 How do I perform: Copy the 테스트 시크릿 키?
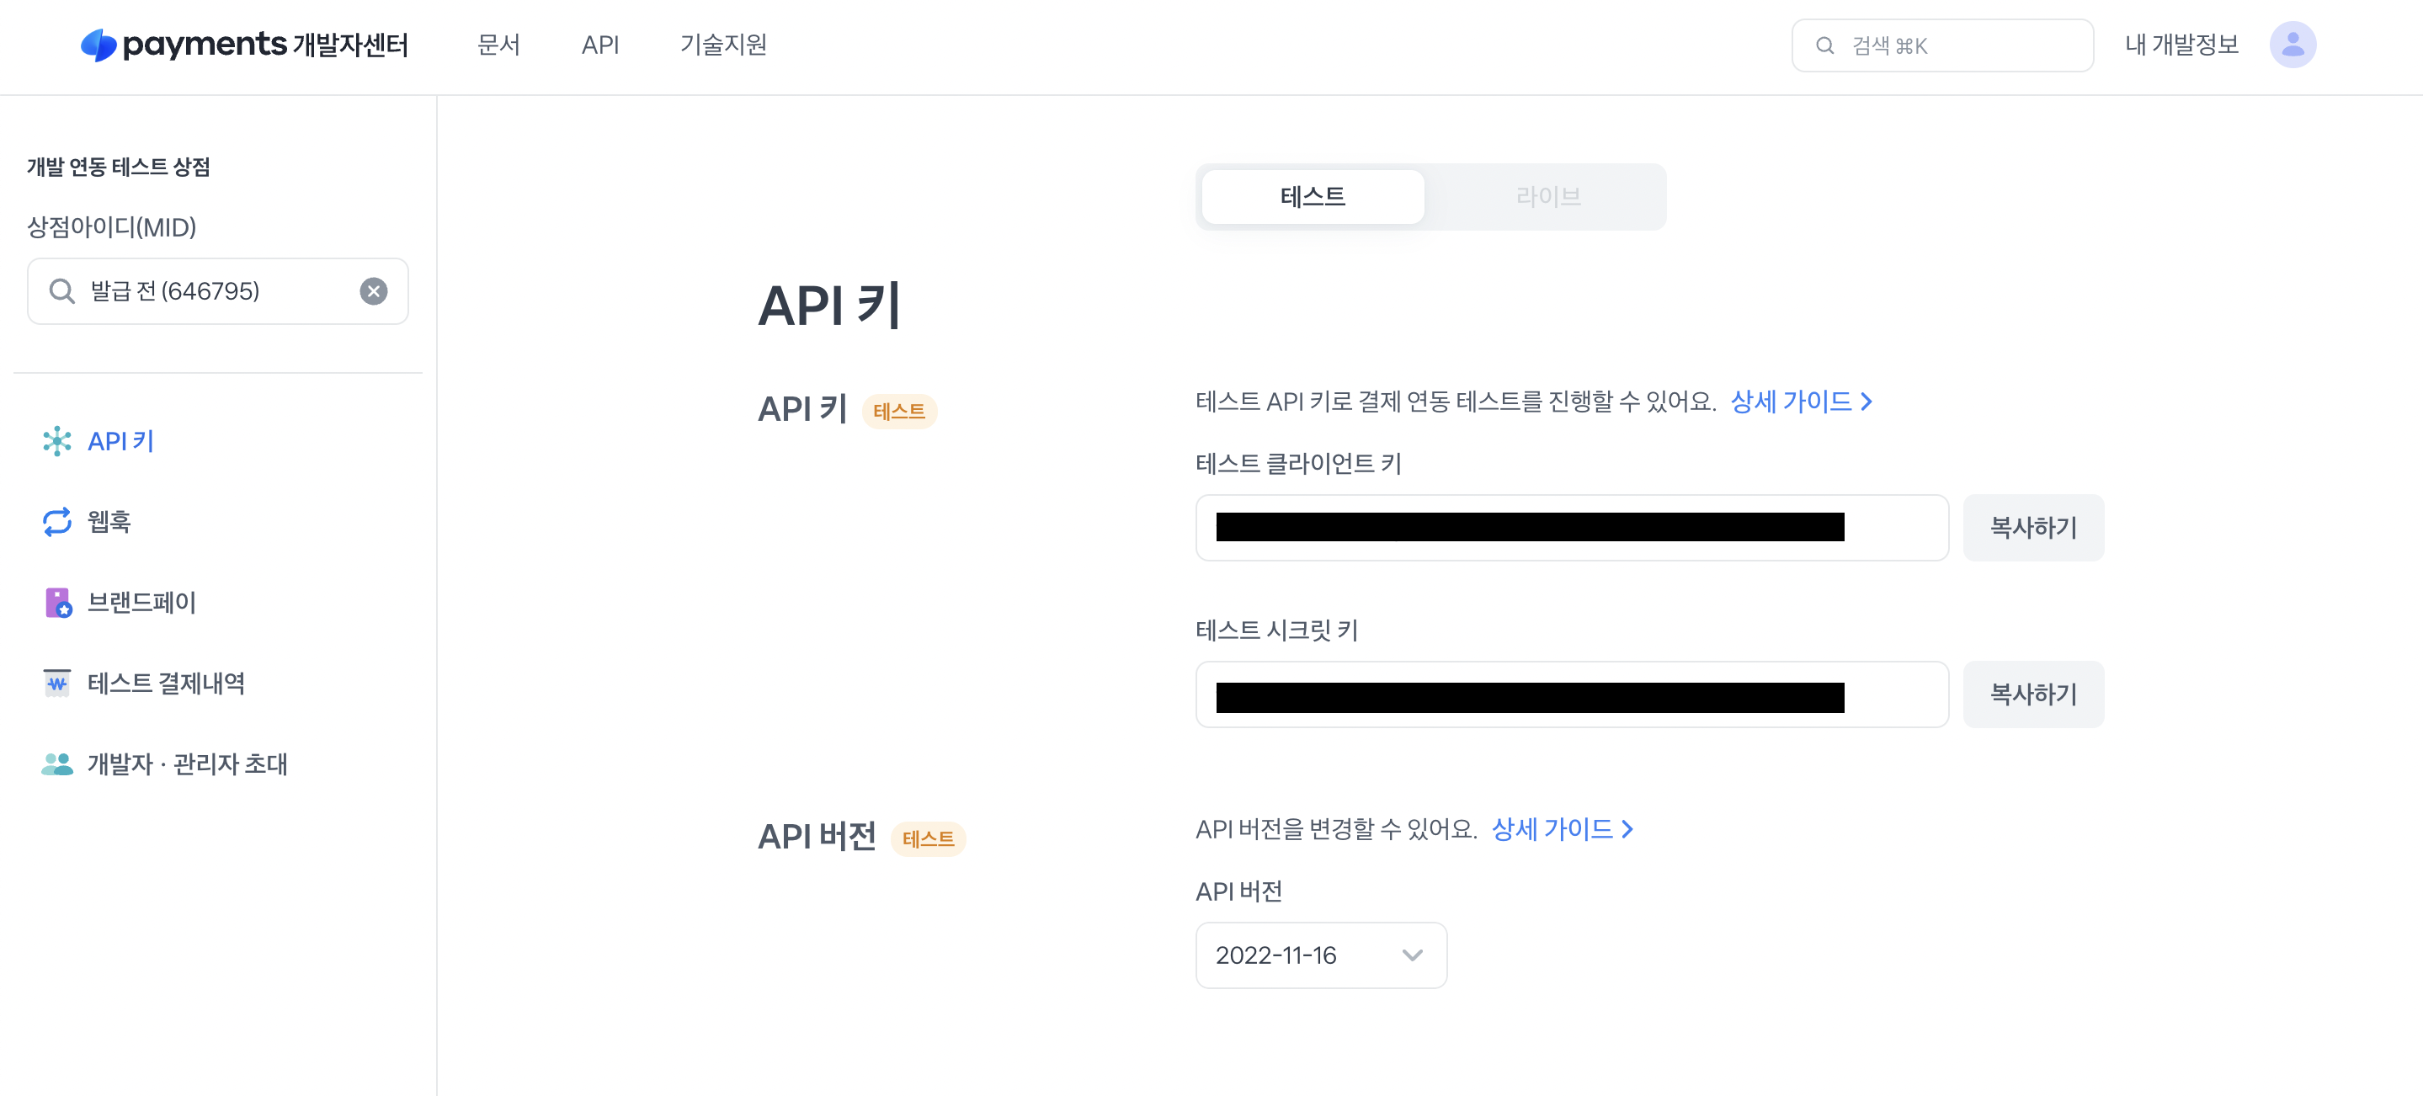[x=2032, y=694]
